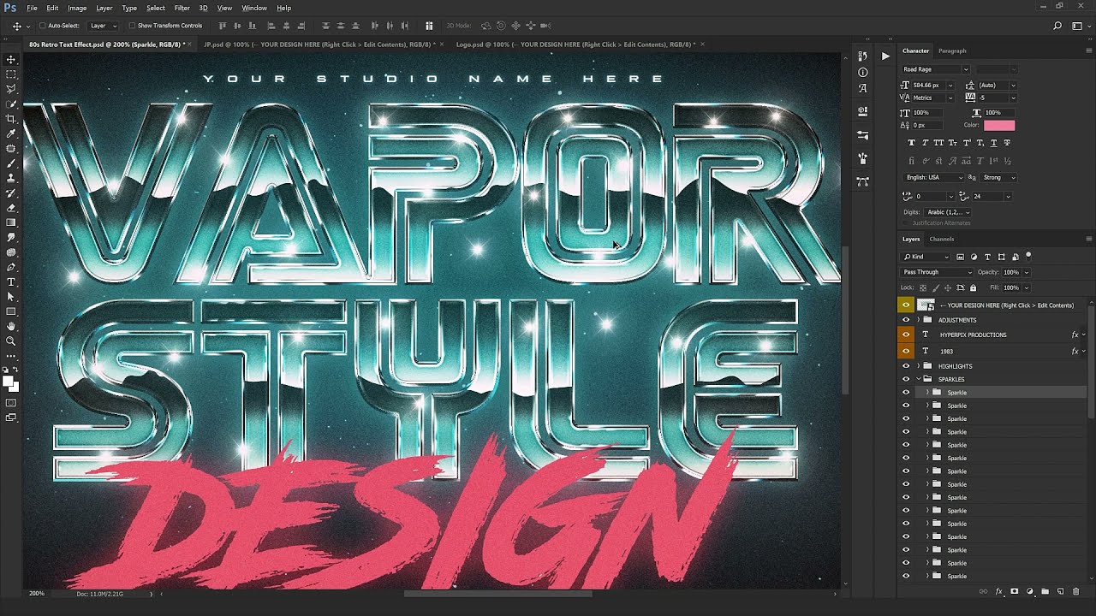Click the 200% zoom level field
1096x616 pixels.
pyautogui.click(x=37, y=593)
